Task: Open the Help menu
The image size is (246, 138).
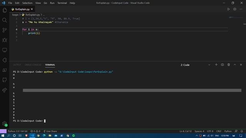Action: tap(72, 3)
